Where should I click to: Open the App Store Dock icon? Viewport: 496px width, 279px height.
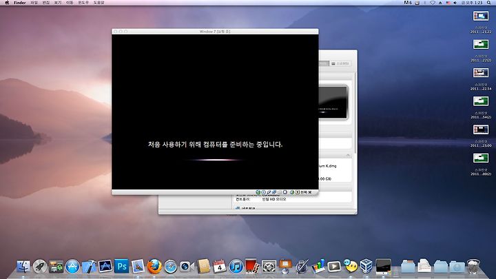(72, 267)
